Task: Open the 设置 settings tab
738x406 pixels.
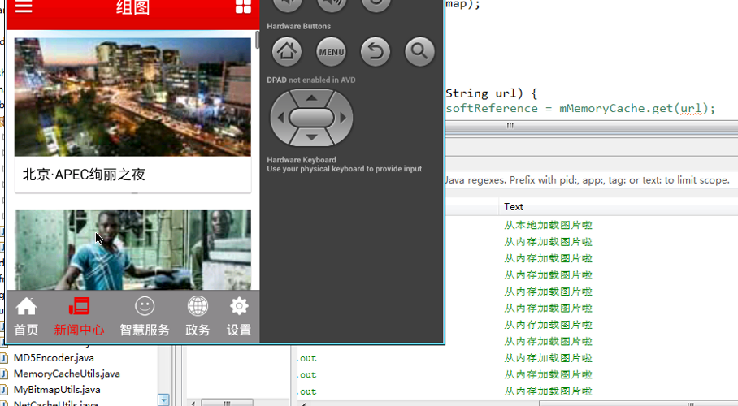Action: coord(239,317)
